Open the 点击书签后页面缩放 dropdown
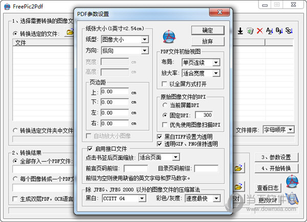 tap(176, 157)
